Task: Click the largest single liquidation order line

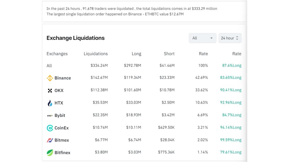Action: (115, 14)
